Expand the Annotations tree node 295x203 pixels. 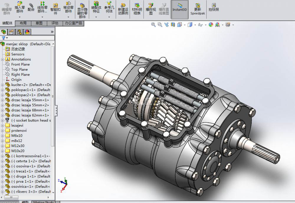tap(2, 59)
